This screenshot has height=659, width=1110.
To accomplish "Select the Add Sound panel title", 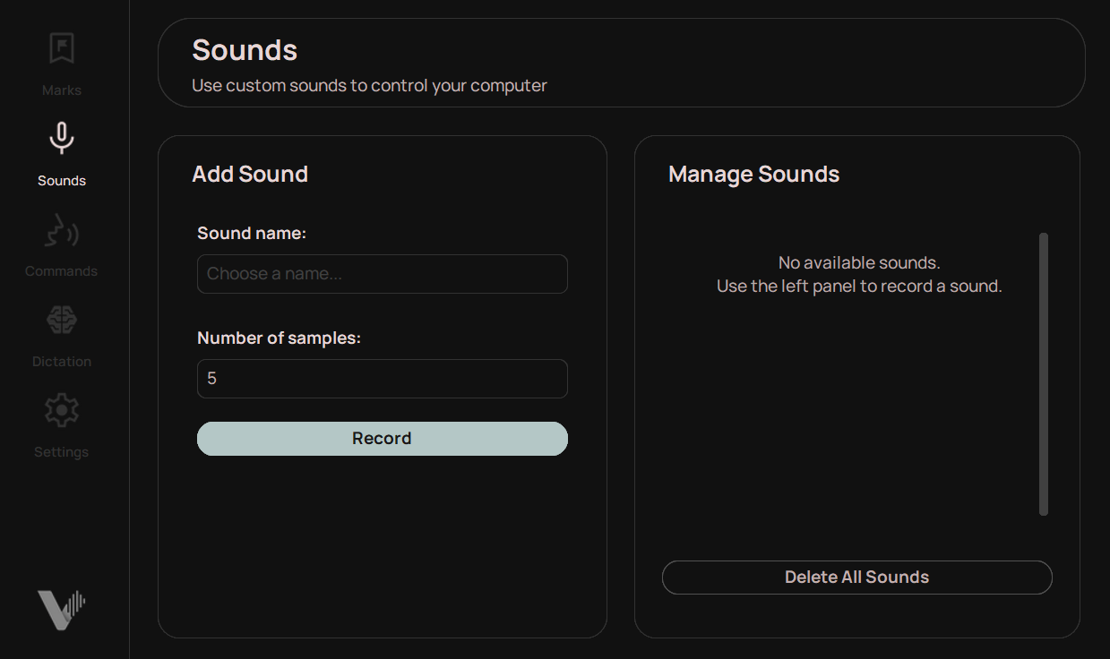I will point(250,174).
